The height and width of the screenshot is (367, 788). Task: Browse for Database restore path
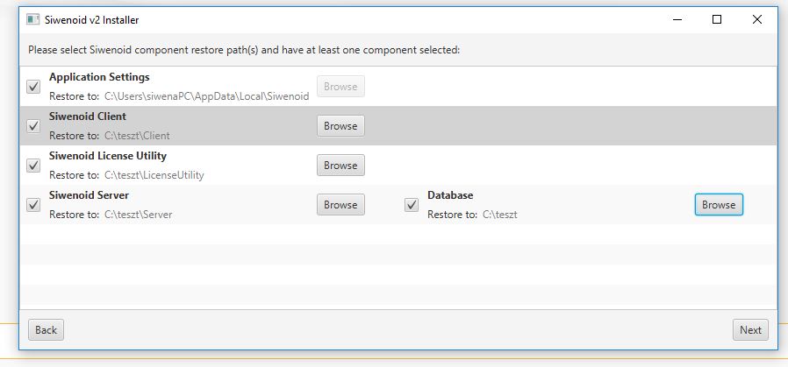719,205
